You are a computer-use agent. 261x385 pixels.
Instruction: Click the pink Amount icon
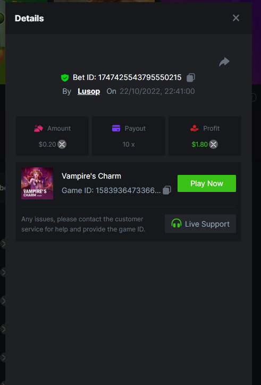pos(38,129)
